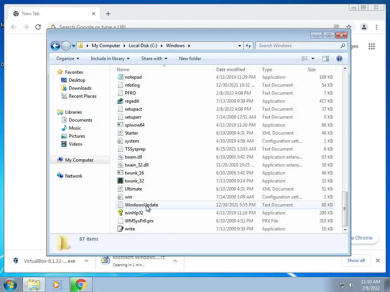Click the magnifier icon in search box
The height and width of the screenshot is (292, 390).
click(x=343, y=46)
